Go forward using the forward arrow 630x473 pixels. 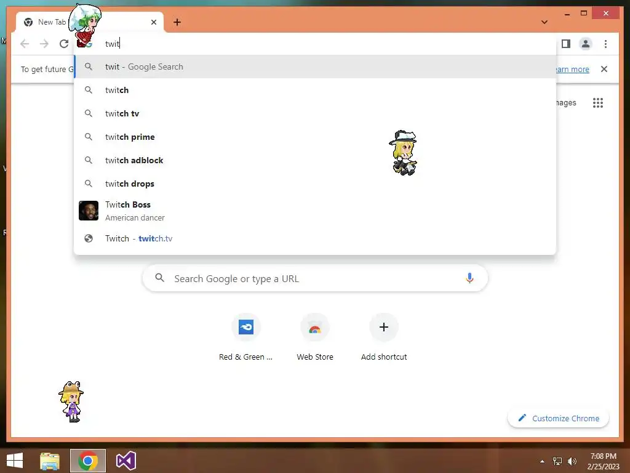pyautogui.click(x=44, y=44)
